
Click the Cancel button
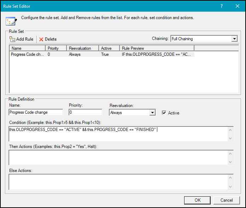coord(227,200)
